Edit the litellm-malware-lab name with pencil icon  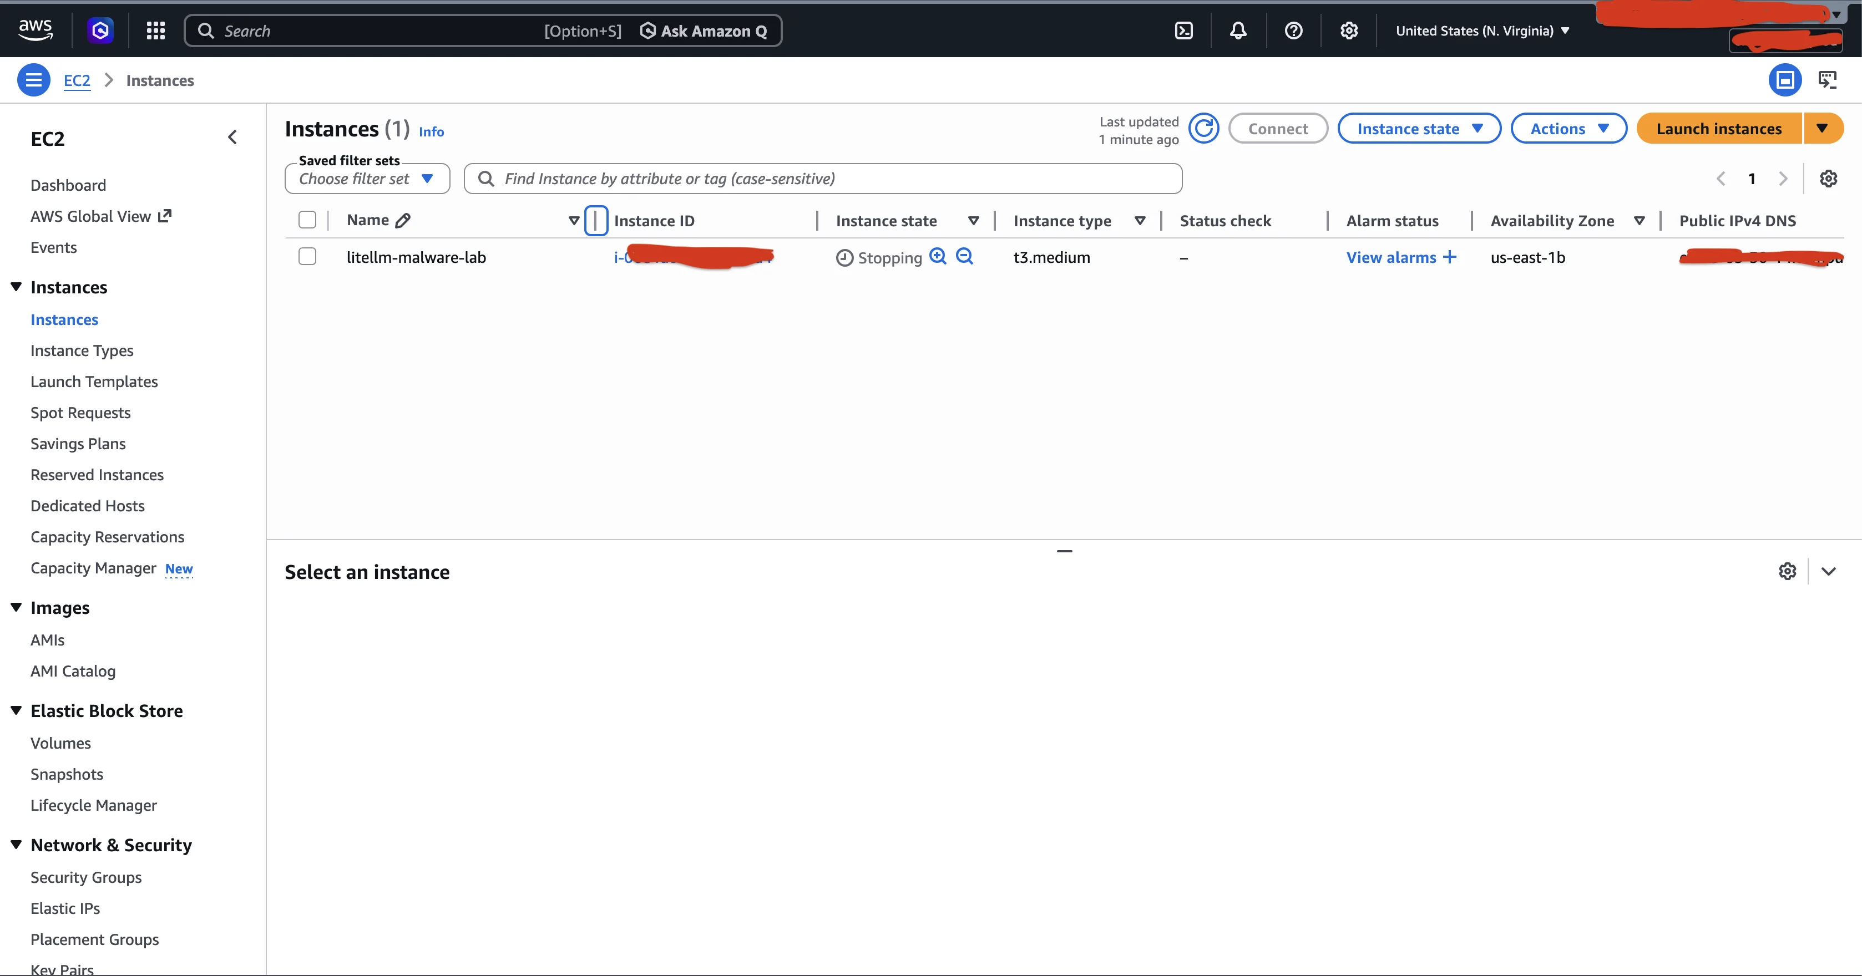[402, 220]
